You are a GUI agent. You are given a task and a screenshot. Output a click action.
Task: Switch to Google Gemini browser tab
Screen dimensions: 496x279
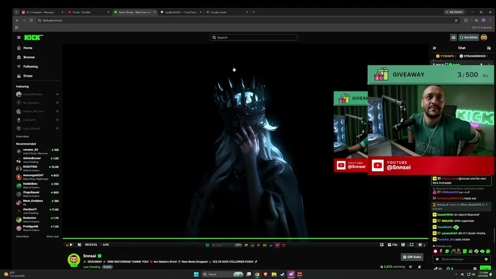coord(227,12)
